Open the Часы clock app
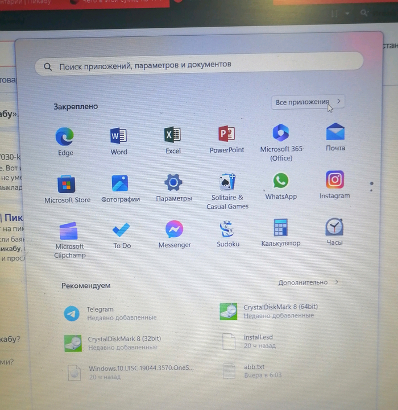This screenshot has height=410, width=398. [334, 227]
